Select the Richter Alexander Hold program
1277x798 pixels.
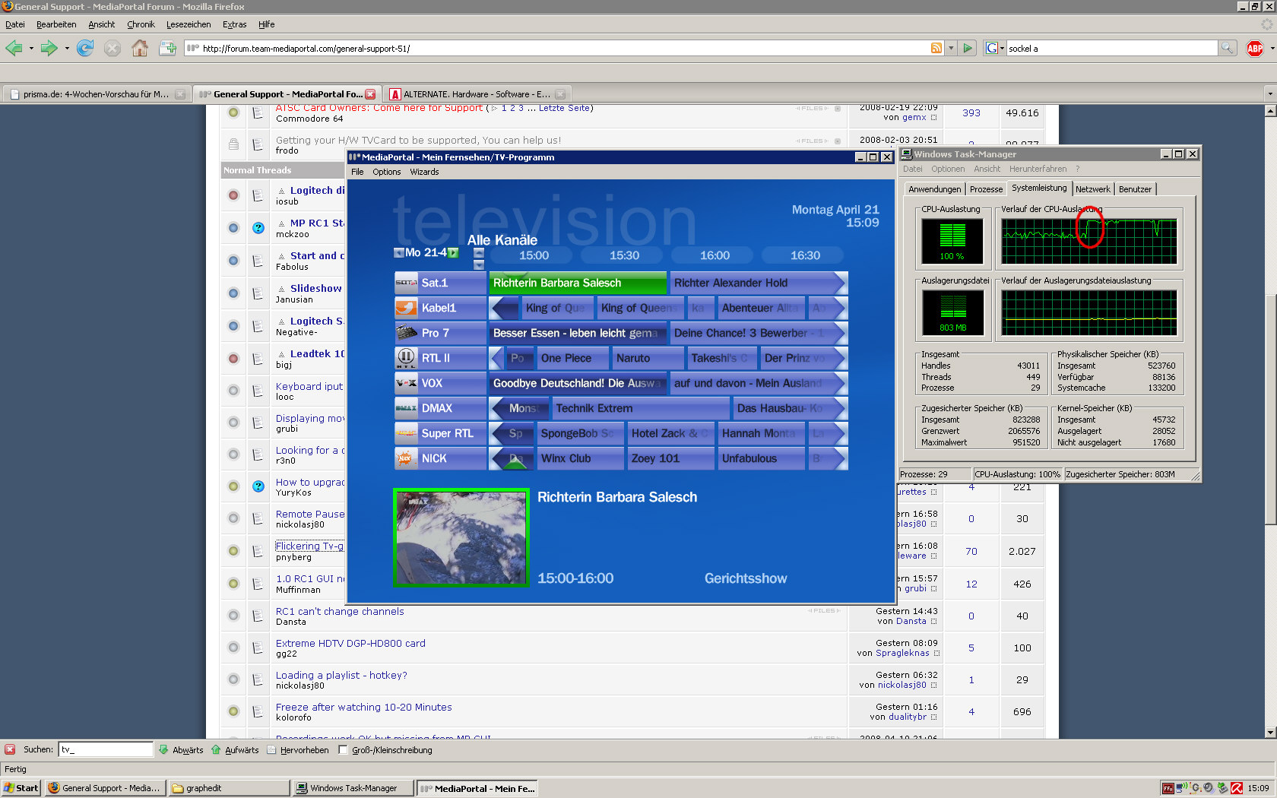(757, 283)
